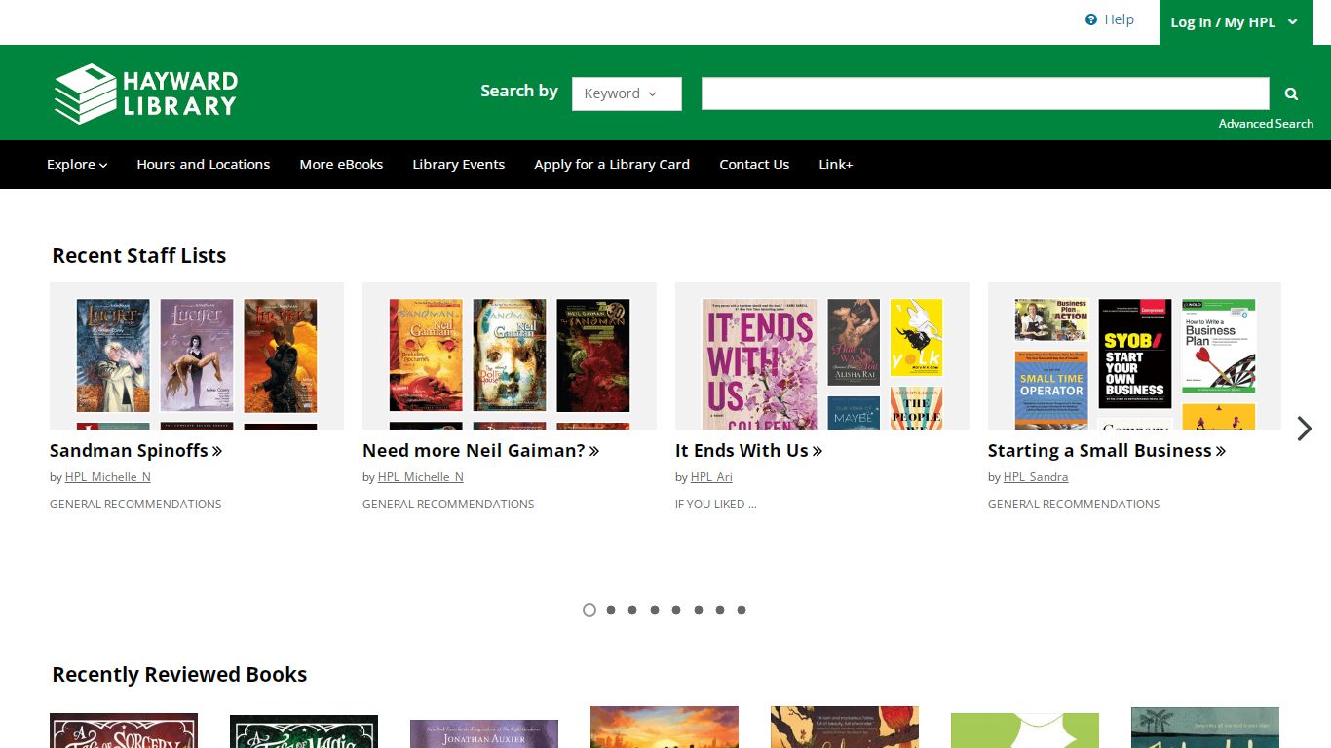This screenshot has height=748, width=1331.
Task: Click Need more Neil Gaiman cover collage
Action: point(510,355)
